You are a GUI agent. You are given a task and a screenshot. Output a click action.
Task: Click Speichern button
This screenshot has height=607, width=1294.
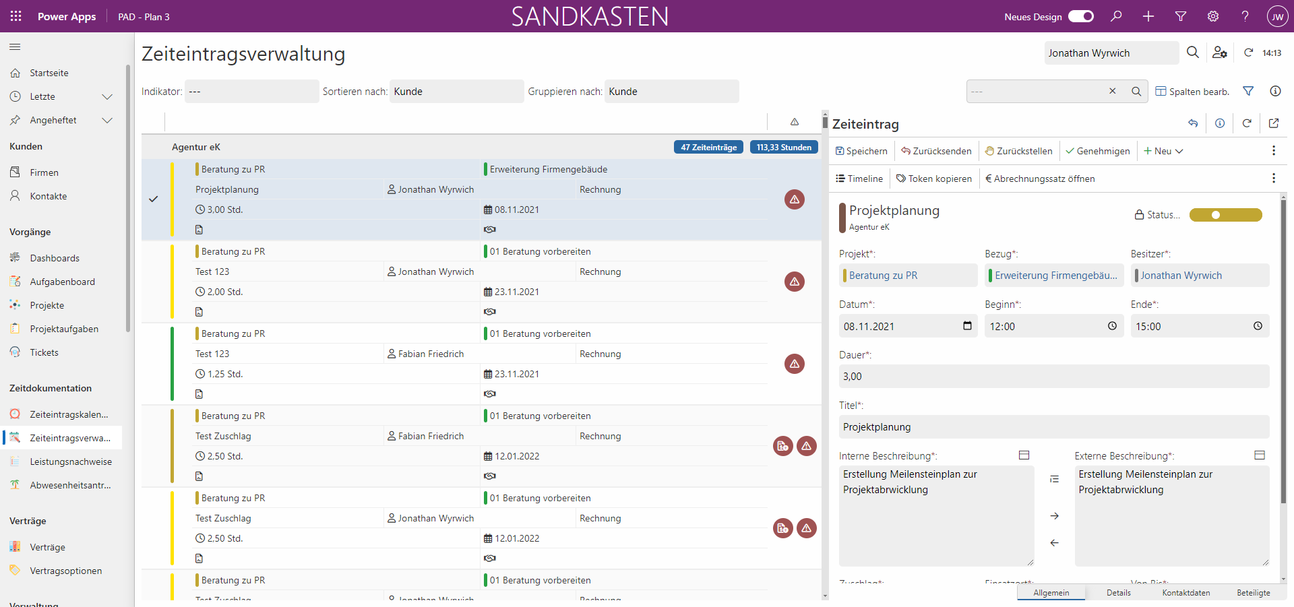point(862,151)
